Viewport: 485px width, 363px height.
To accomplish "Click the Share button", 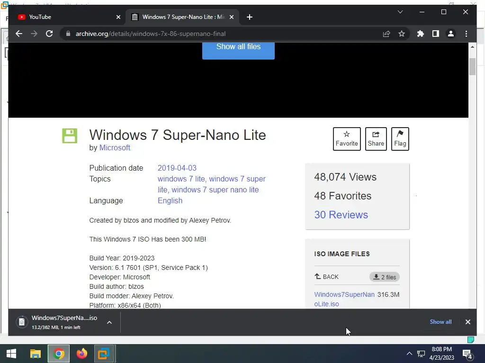I will pyautogui.click(x=376, y=139).
